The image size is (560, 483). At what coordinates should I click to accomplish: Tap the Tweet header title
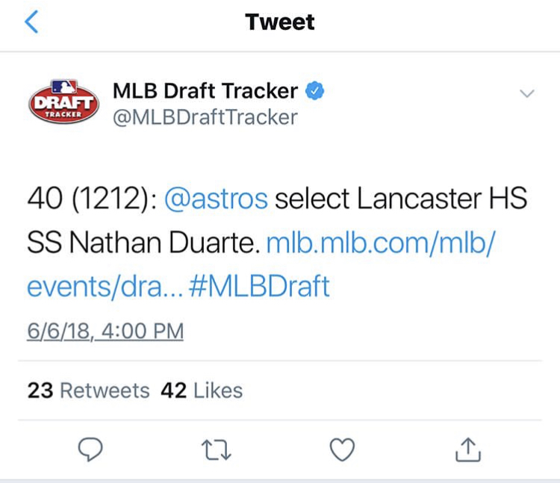point(280,22)
